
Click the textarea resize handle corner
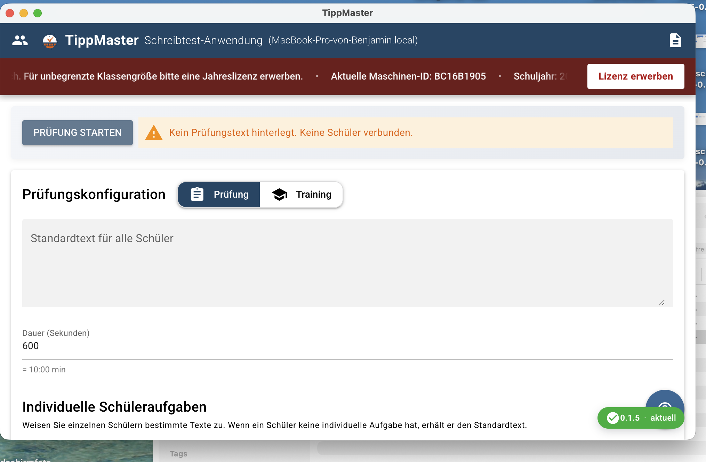coord(662,303)
